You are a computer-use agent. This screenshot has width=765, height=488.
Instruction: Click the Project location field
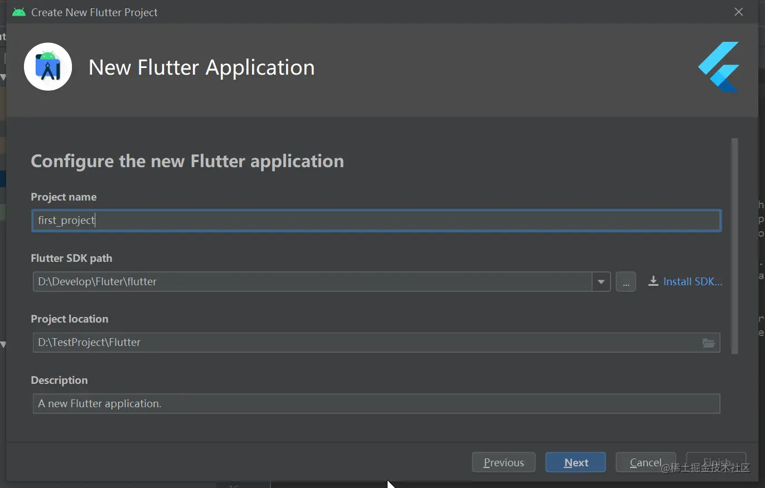point(376,343)
